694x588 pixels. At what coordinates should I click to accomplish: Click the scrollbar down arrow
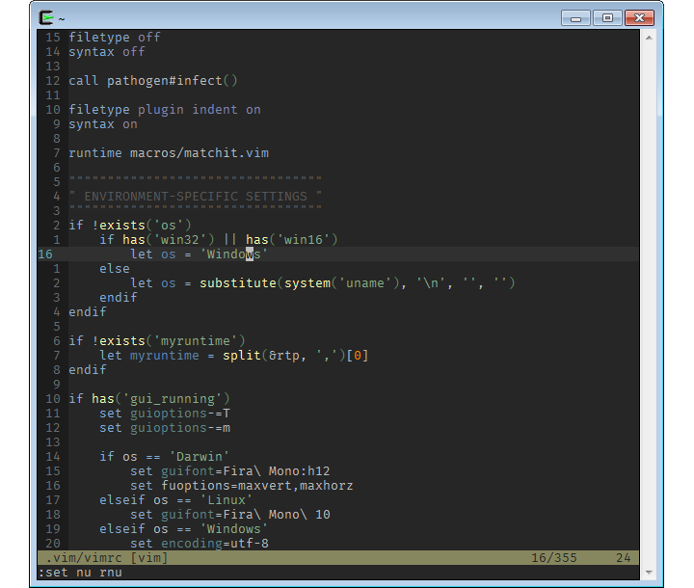coord(649,572)
